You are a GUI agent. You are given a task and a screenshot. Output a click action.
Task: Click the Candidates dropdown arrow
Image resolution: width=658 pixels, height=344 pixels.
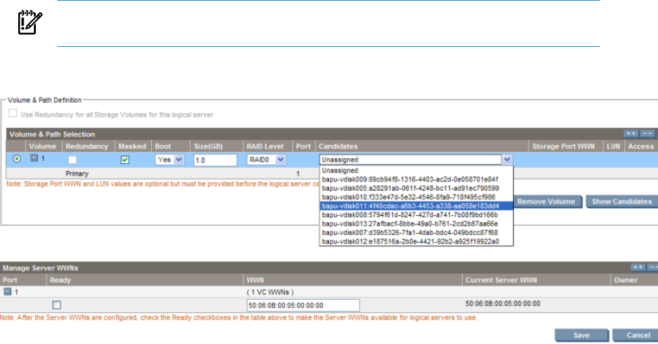pyautogui.click(x=508, y=159)
